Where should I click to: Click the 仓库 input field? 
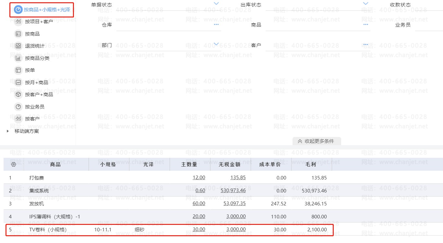(x=169, y=25)
